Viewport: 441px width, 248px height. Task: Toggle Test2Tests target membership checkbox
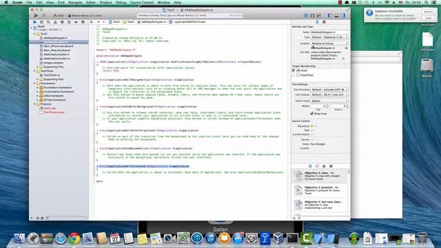click(294, 75)
